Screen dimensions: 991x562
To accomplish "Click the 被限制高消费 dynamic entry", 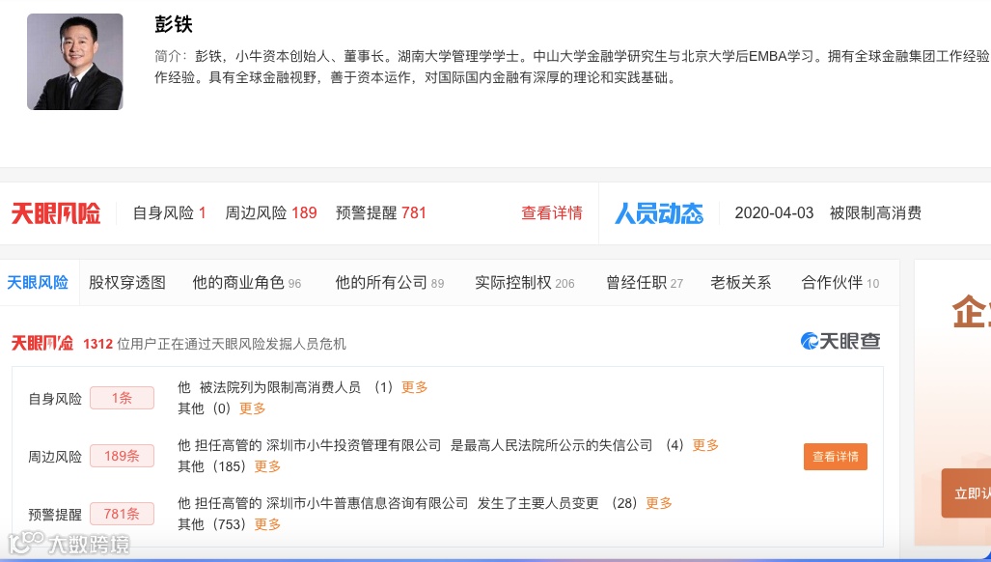I will pyautogui.click(x=875, y=213).
